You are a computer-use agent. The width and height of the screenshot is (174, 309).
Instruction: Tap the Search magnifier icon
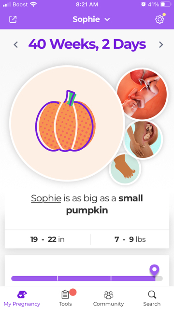click(x=152, y=295)
